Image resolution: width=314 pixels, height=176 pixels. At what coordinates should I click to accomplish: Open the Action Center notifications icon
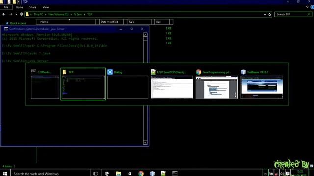coord(288,174)
